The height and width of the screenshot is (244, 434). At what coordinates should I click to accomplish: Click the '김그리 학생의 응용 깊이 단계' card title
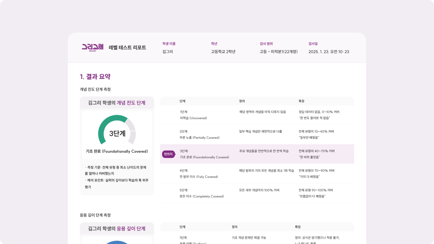[x=117, y=228]
